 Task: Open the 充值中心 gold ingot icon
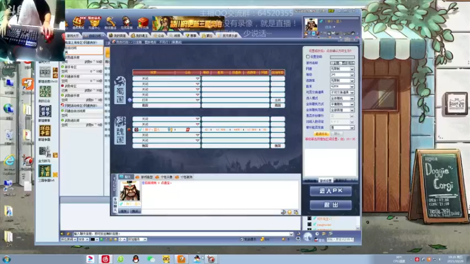coord(95,23)
